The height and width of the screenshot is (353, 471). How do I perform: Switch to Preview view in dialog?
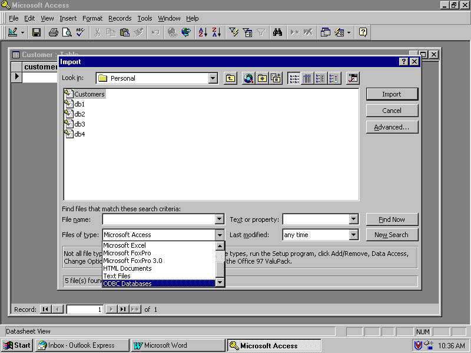pyautogui.click(x=334, y=78)
